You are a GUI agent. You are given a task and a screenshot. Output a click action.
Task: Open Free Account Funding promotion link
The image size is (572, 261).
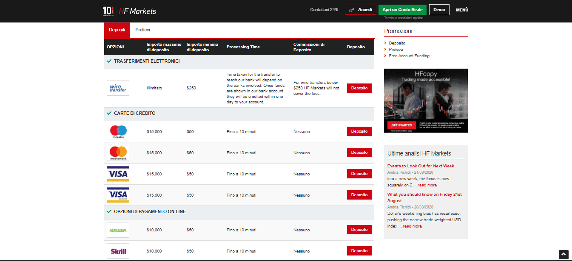pos(409,56)
